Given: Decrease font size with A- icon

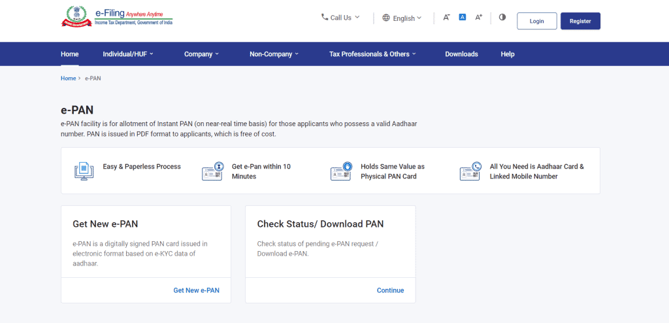Looking at the screenshot, I should (x=446, y=18).
